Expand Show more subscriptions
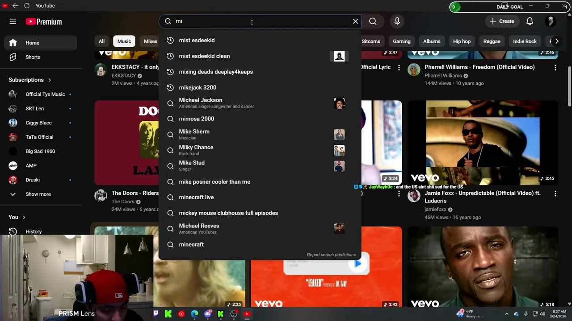 coord(41,194)
